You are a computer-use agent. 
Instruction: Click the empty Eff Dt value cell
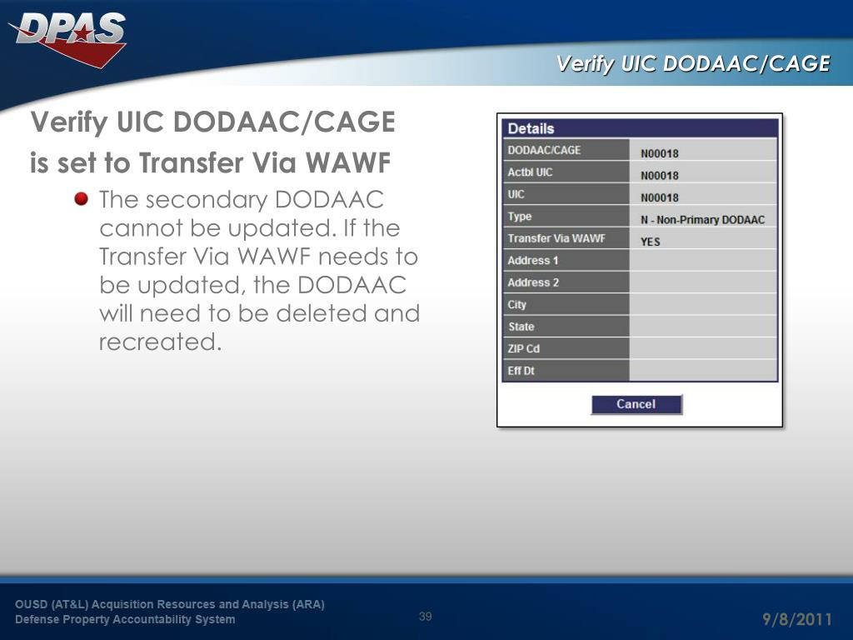[x=703, y=371]
